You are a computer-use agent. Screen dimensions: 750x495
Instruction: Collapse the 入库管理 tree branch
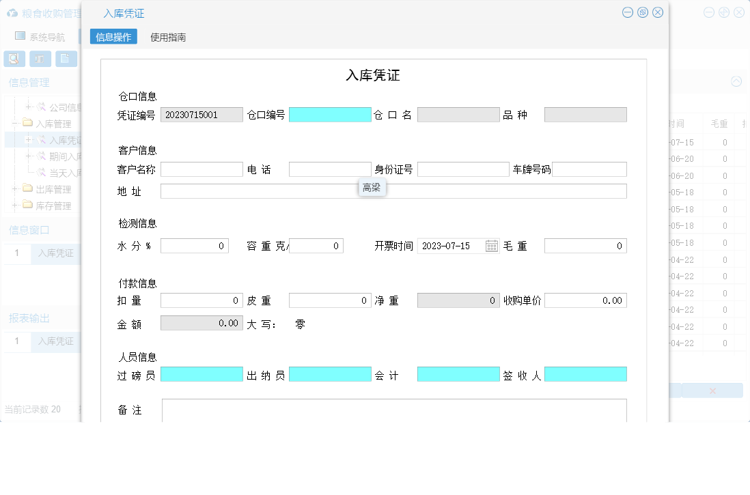click(x=14, y=122)
